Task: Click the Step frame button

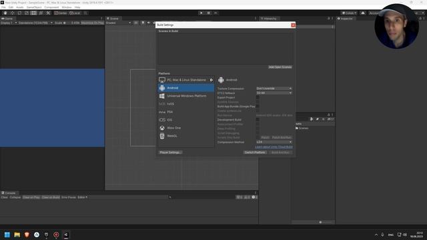Action: coord(216,13)
